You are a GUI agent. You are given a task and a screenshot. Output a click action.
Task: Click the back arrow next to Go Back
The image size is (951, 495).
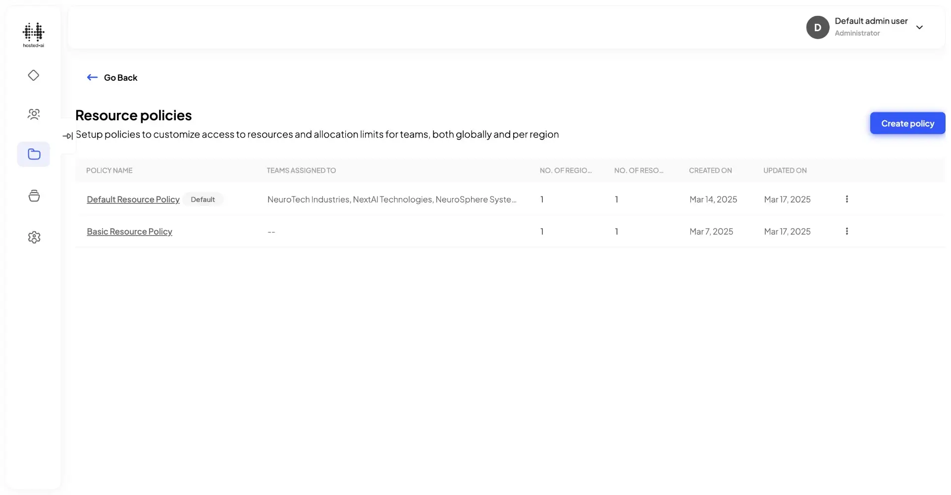pos(92,77)
